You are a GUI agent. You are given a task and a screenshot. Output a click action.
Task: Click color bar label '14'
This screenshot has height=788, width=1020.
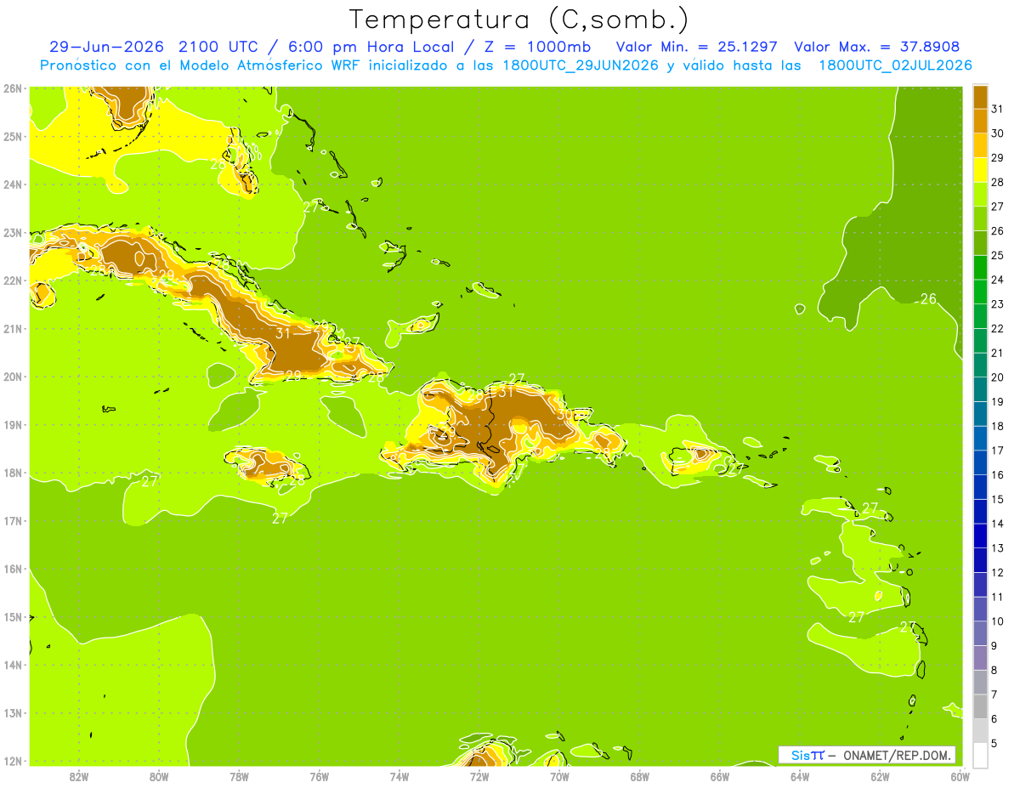click(997, 524)
